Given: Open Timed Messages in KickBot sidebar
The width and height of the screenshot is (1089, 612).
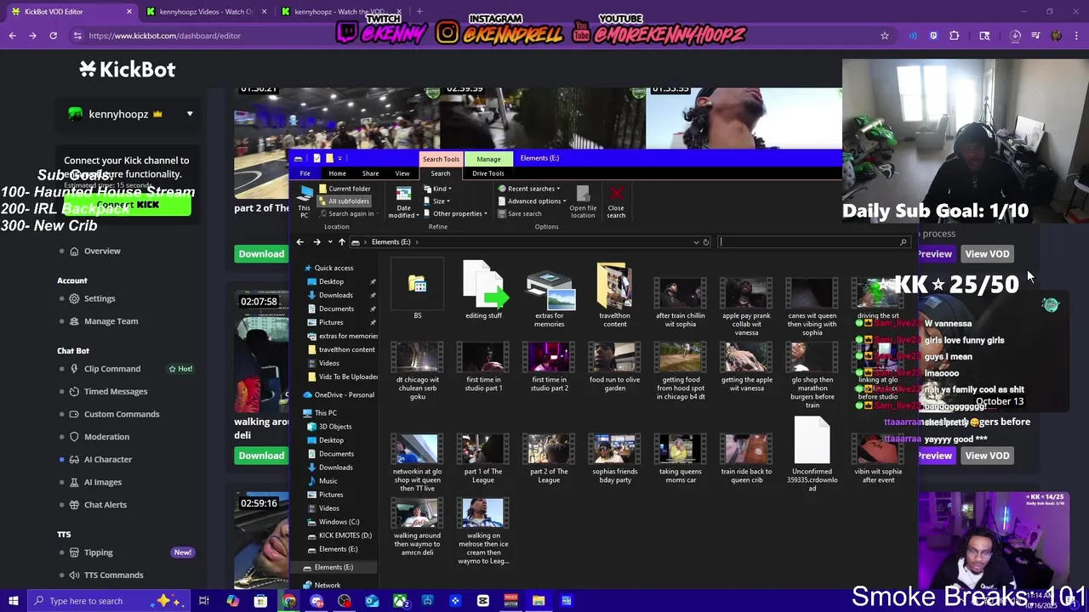Looking at the screenshot, I should coord(116,392).
